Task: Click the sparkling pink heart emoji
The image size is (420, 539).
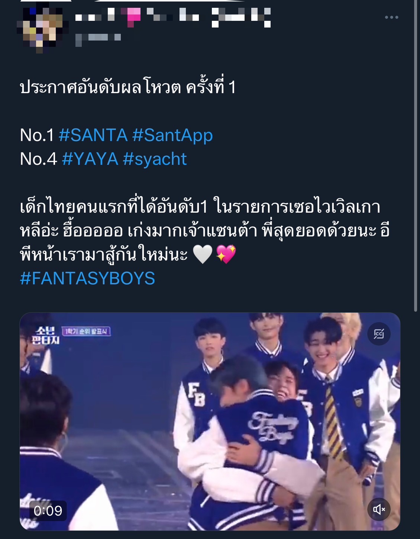Action: pyautogui.click(x=226, y=254)
